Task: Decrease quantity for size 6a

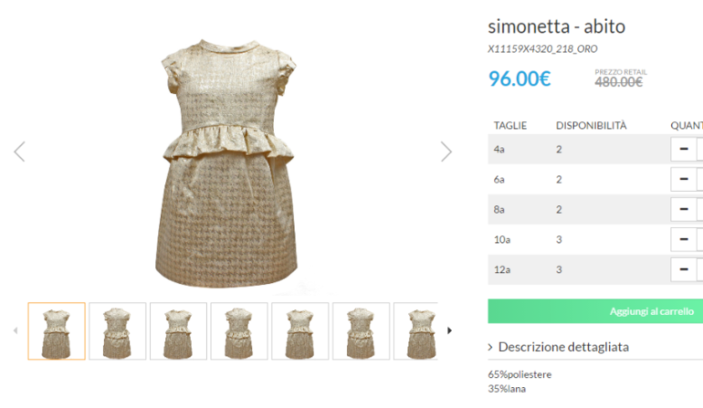Action: coord(684,179)
